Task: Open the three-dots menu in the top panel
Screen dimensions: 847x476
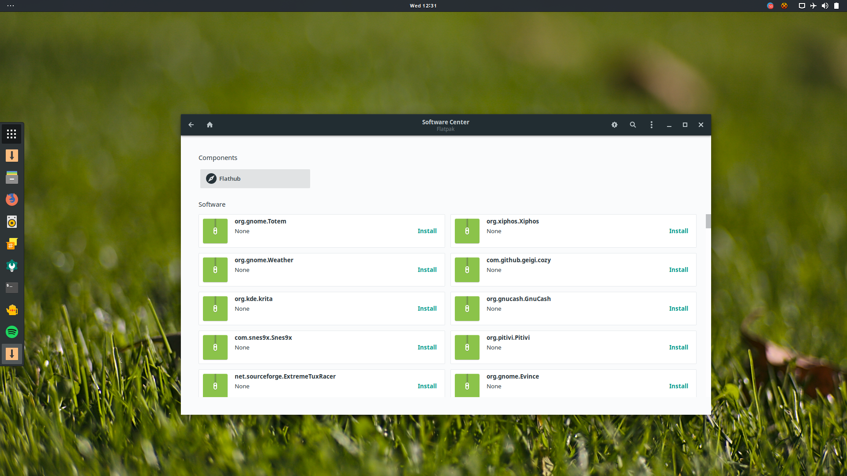Action: pos(11,6)
